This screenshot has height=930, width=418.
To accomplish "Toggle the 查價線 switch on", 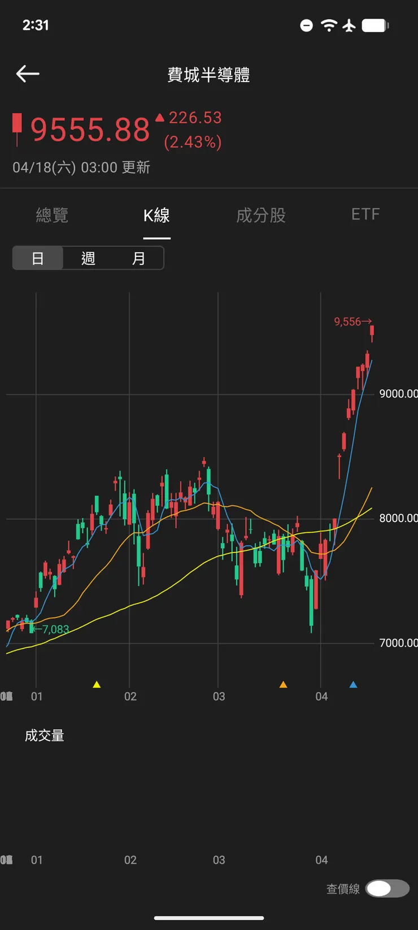I will click(387, 889).
